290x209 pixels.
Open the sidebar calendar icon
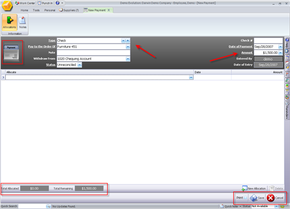[x=287, y=63]
